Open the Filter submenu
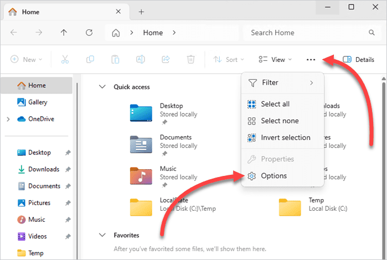Image resolution: width=387 pixels, height=260 pixels. [282, 82]
